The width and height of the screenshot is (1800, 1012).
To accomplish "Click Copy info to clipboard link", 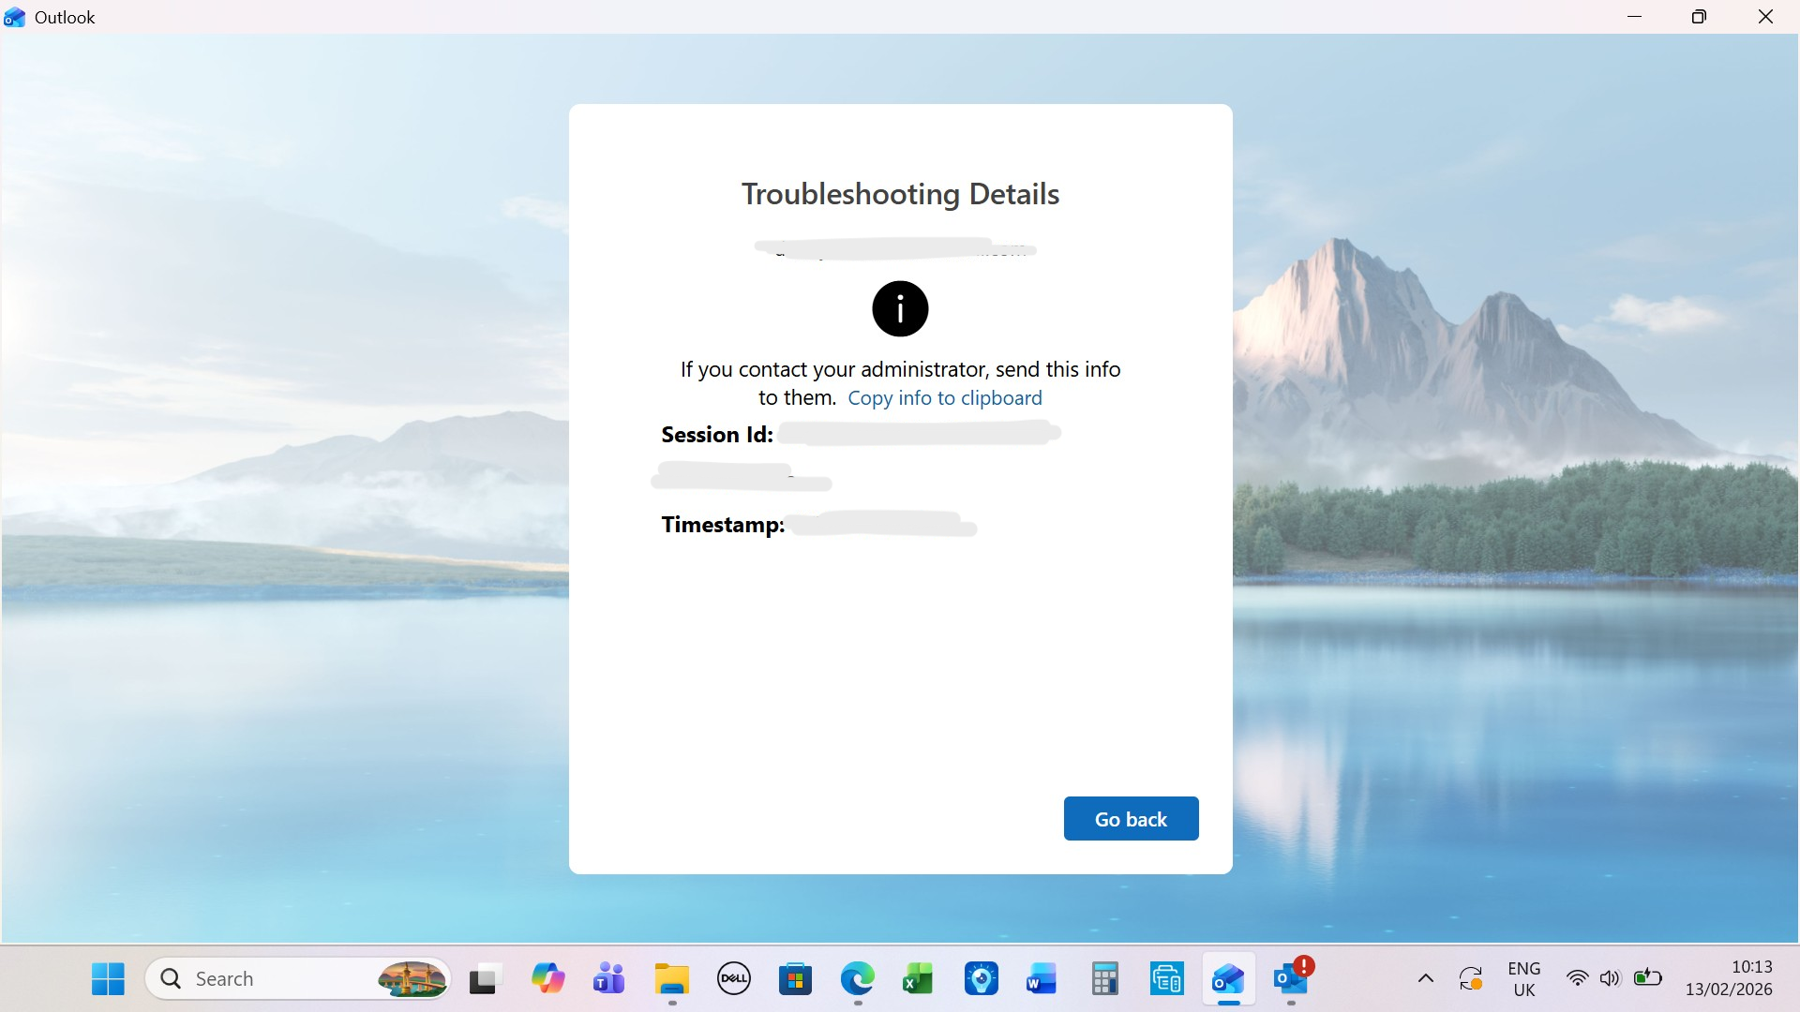I will click(944, 398).
